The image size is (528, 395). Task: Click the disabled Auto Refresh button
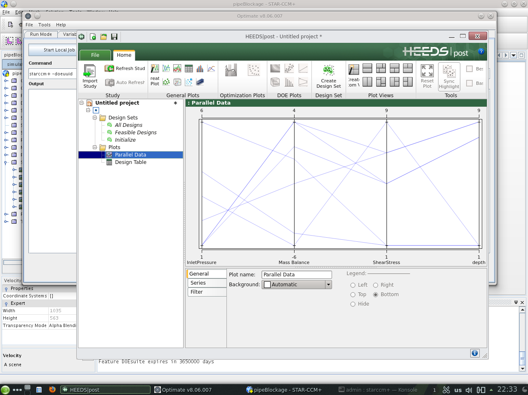point(125,82)
